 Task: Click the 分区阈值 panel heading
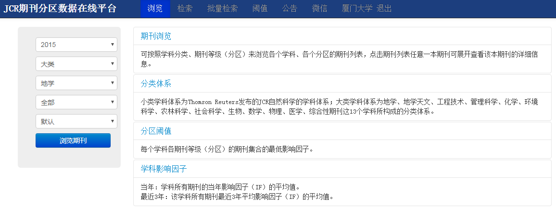pyautogui.click(x=156, y=131)
